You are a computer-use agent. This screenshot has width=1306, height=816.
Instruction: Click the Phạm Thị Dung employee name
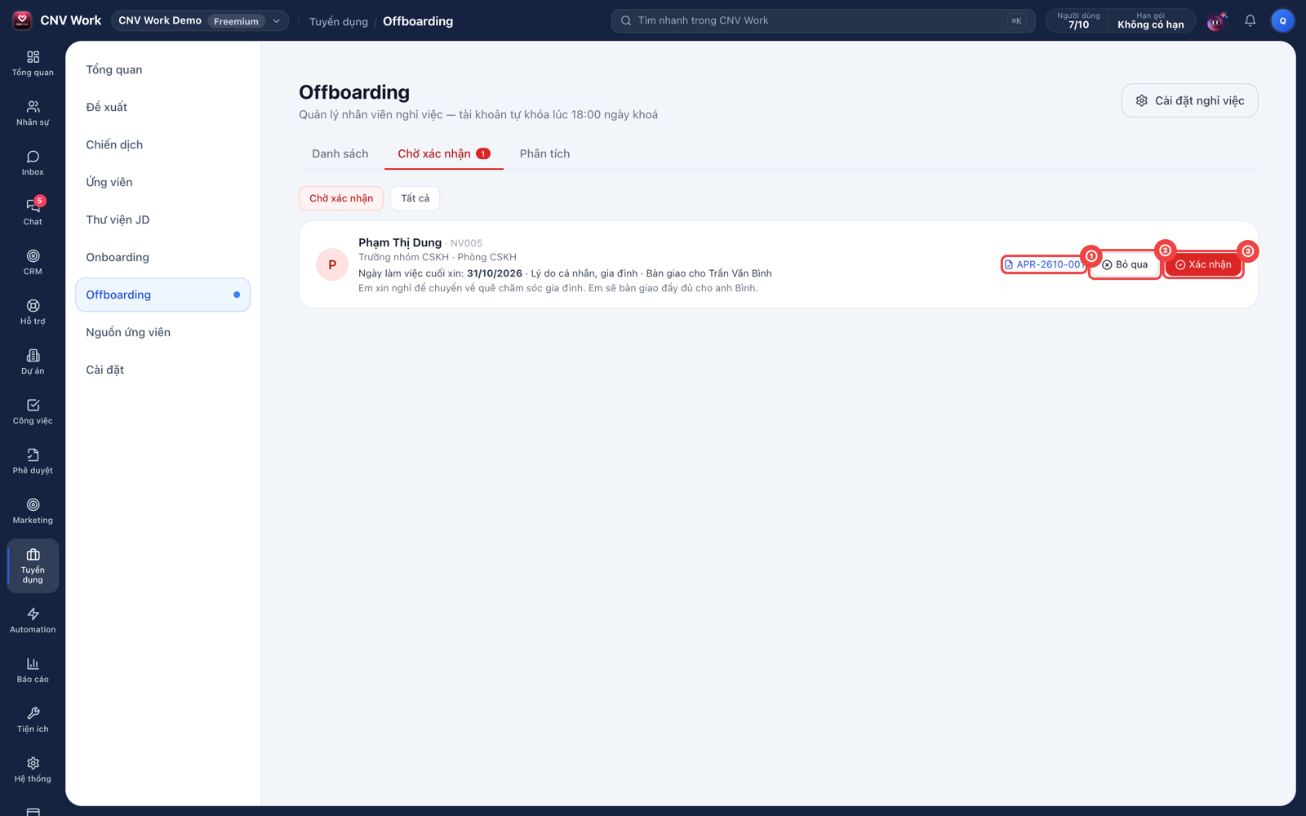tap(400, 242)
